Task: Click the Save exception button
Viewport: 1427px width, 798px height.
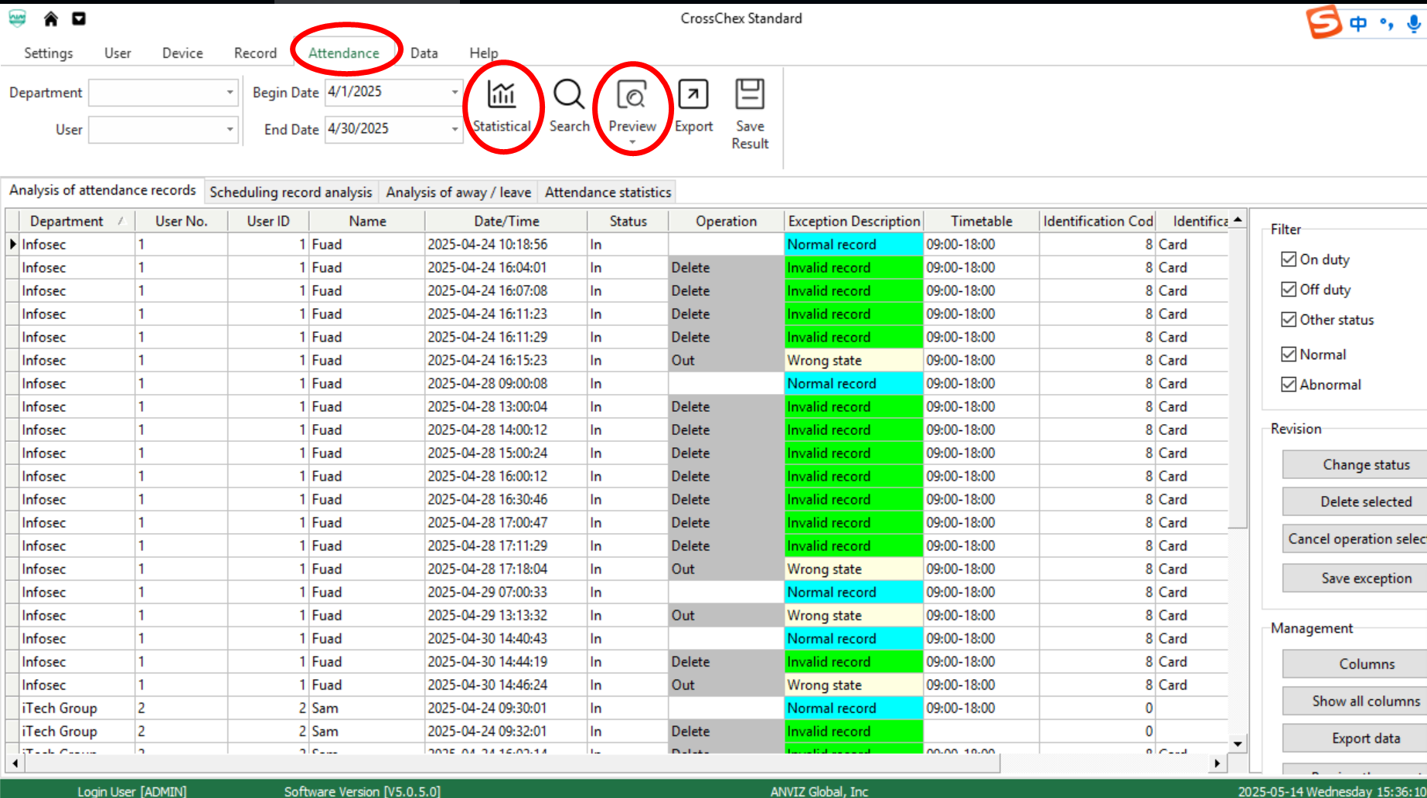Action: 1355,578
